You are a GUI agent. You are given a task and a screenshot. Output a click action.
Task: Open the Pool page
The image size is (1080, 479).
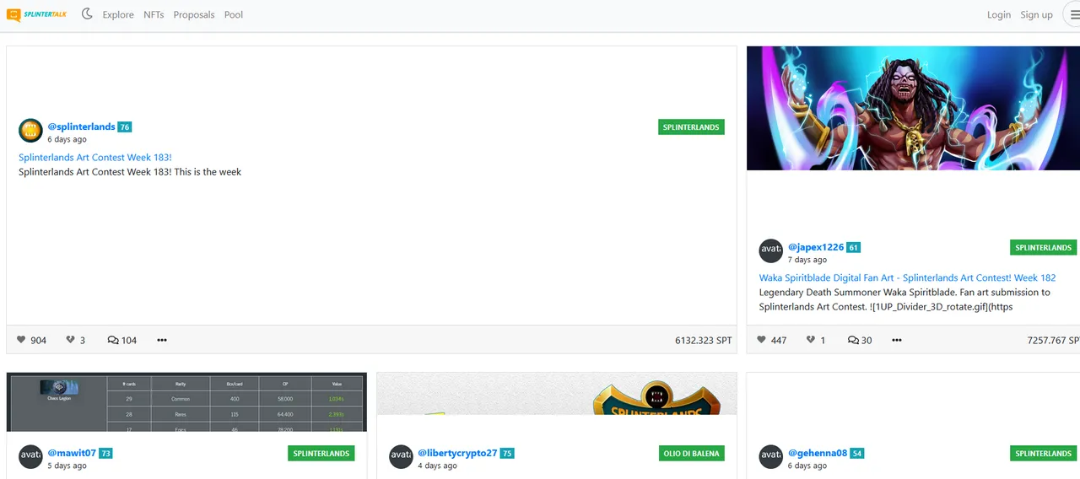pos(234,14)
